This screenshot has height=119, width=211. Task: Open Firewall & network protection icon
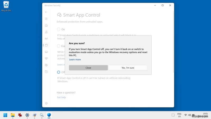point(46,39)
